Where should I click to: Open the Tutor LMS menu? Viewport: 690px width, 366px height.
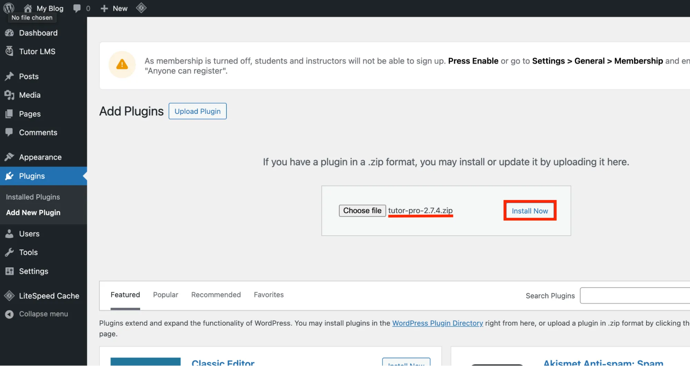click(x=37, y=51)
